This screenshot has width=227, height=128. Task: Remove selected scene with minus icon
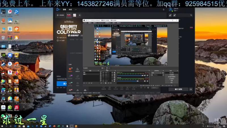(87, 83)
